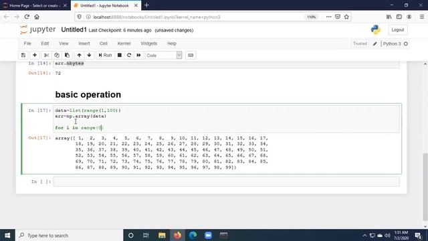This screenshot has width=428, height=241.
Task: Open Zoom from the taskbar
Action: pos(208,235)
